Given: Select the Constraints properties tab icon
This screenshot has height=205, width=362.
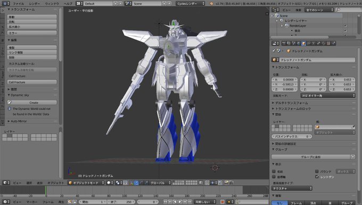Looking at the screenshot, I should (308, 43).
